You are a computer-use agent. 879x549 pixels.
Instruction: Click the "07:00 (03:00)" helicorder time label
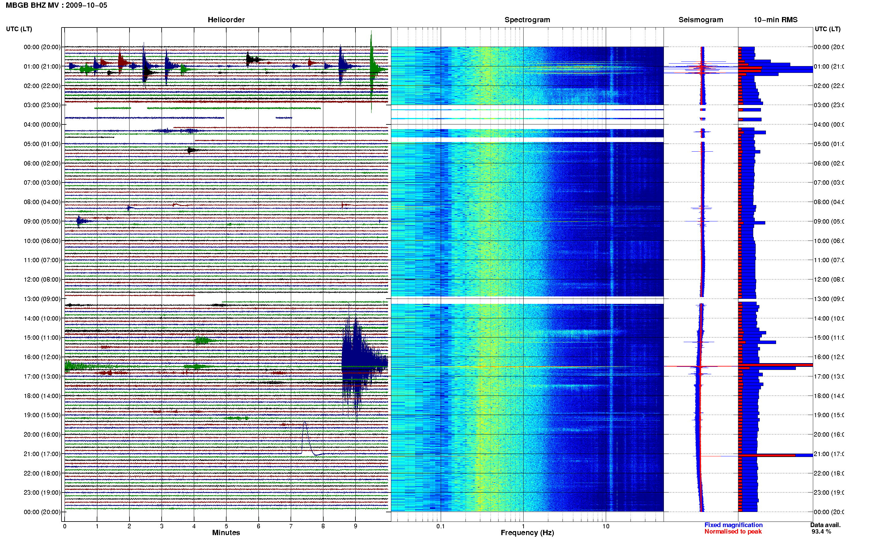click(x=42, y=182)
